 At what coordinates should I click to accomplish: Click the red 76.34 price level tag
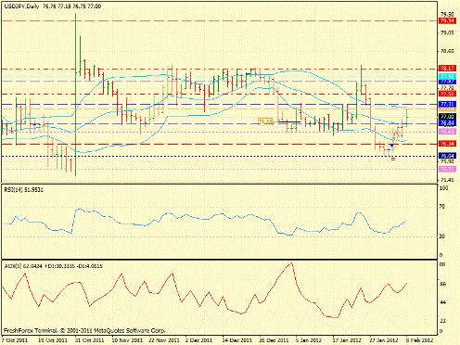[447, 144]
